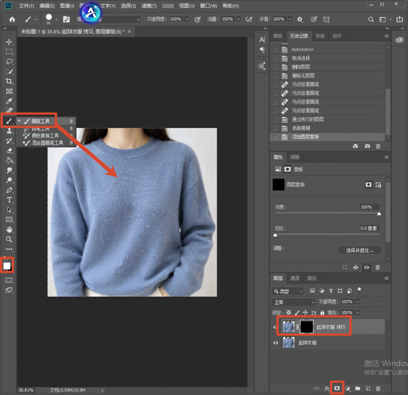Screen dimensions: 408x395
Task: Select the Eraser tool
Action: [x=9, y=151]
